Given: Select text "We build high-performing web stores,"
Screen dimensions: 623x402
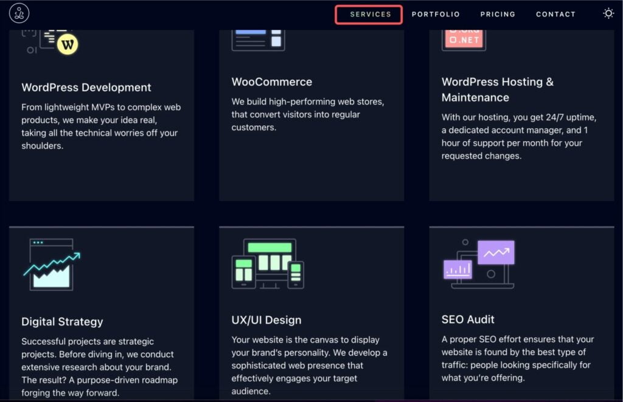Looking at the screenshot, I should click(308, 102).
